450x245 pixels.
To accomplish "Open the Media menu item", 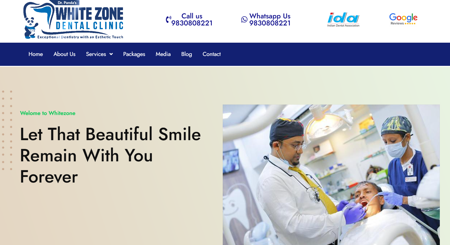I will (x=163, y=54).
